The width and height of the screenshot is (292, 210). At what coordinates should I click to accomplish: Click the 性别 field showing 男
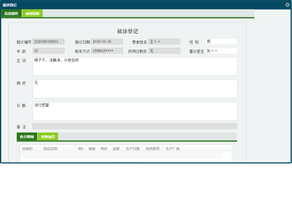click(221, 41)
